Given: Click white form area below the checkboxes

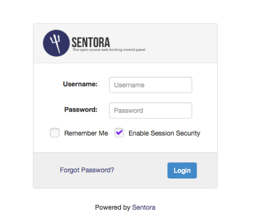Looking at the screenshot, I should [125, 146].
